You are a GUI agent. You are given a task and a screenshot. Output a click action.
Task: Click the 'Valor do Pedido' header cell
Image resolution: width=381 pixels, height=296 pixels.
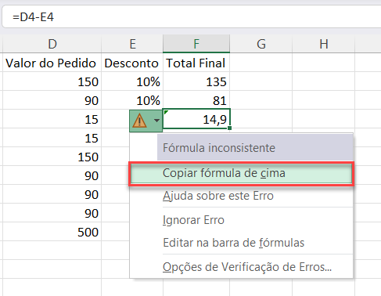52,63
